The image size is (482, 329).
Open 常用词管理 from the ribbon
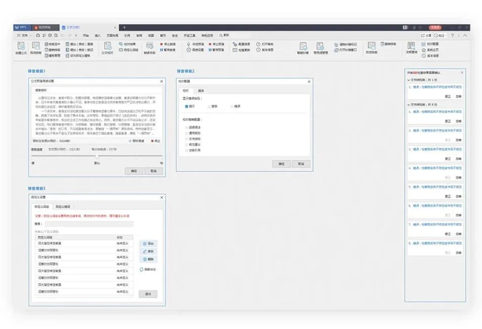click(x=320, y=47)
